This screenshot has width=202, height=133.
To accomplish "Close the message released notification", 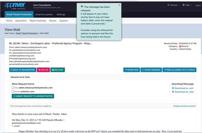I will (x=119, y=5).
